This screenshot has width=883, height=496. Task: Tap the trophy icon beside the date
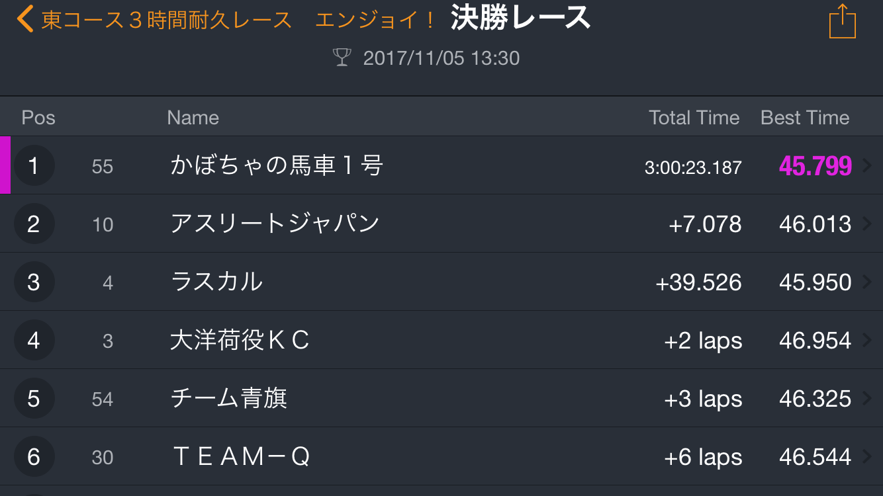click(x=342, y=58)
